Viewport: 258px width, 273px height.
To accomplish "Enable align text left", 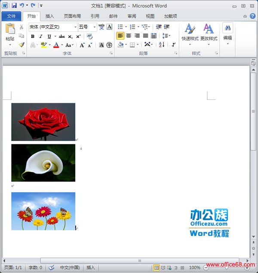I will pyautogui.click(x=120, y=36).
